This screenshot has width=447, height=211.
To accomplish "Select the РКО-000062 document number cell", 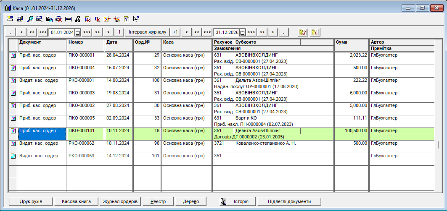I will tap(85, 143).
